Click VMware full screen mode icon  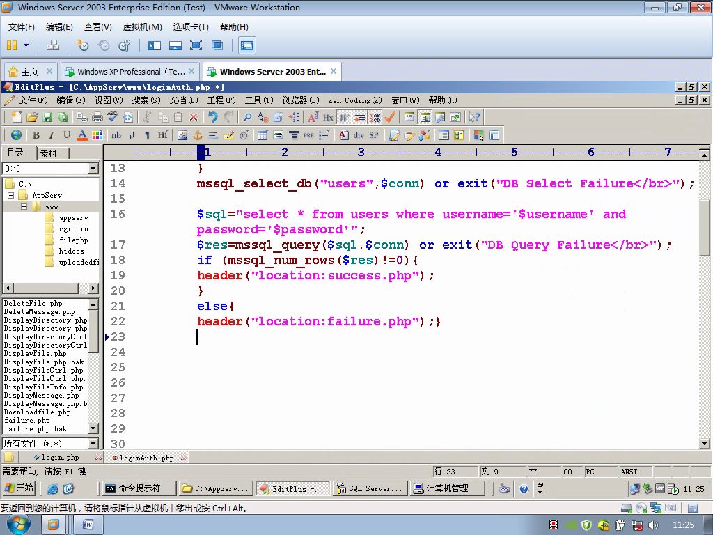(196, 45)
